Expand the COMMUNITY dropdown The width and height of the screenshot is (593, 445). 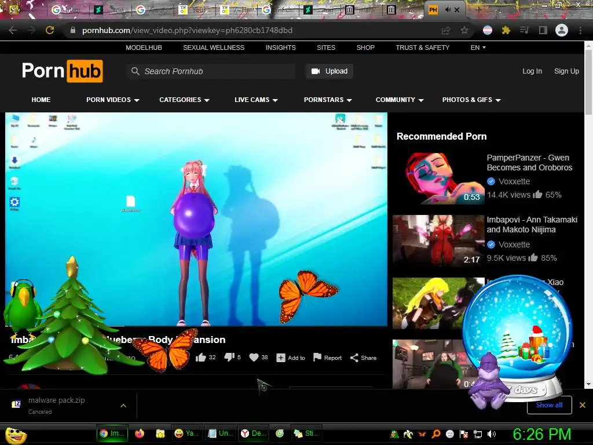pyautogui.click(x=400, y=100)
